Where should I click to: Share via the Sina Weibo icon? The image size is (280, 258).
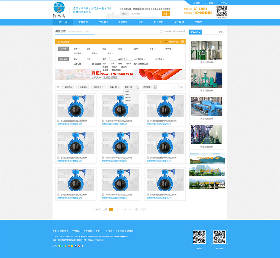69,246
